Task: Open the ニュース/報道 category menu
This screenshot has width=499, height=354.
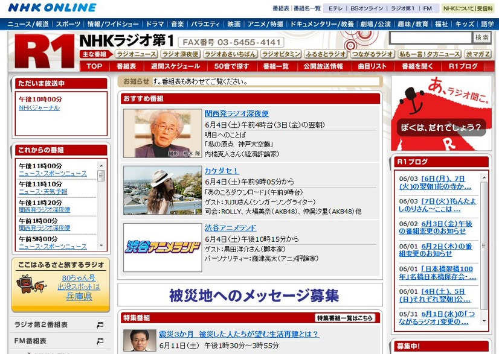Action: click(x=28, y=24)
